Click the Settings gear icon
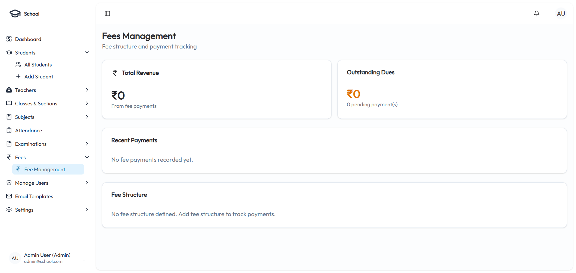 [9, 210]
